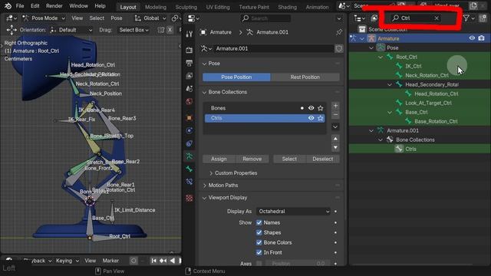491x276 pixels.
Task: Click the new Scene icon in the top bar
Action: 402,5
